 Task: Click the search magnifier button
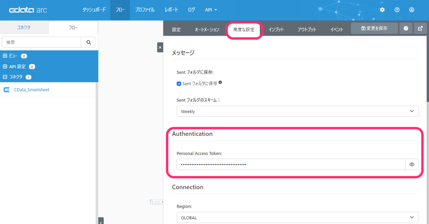tap(88, 42)
